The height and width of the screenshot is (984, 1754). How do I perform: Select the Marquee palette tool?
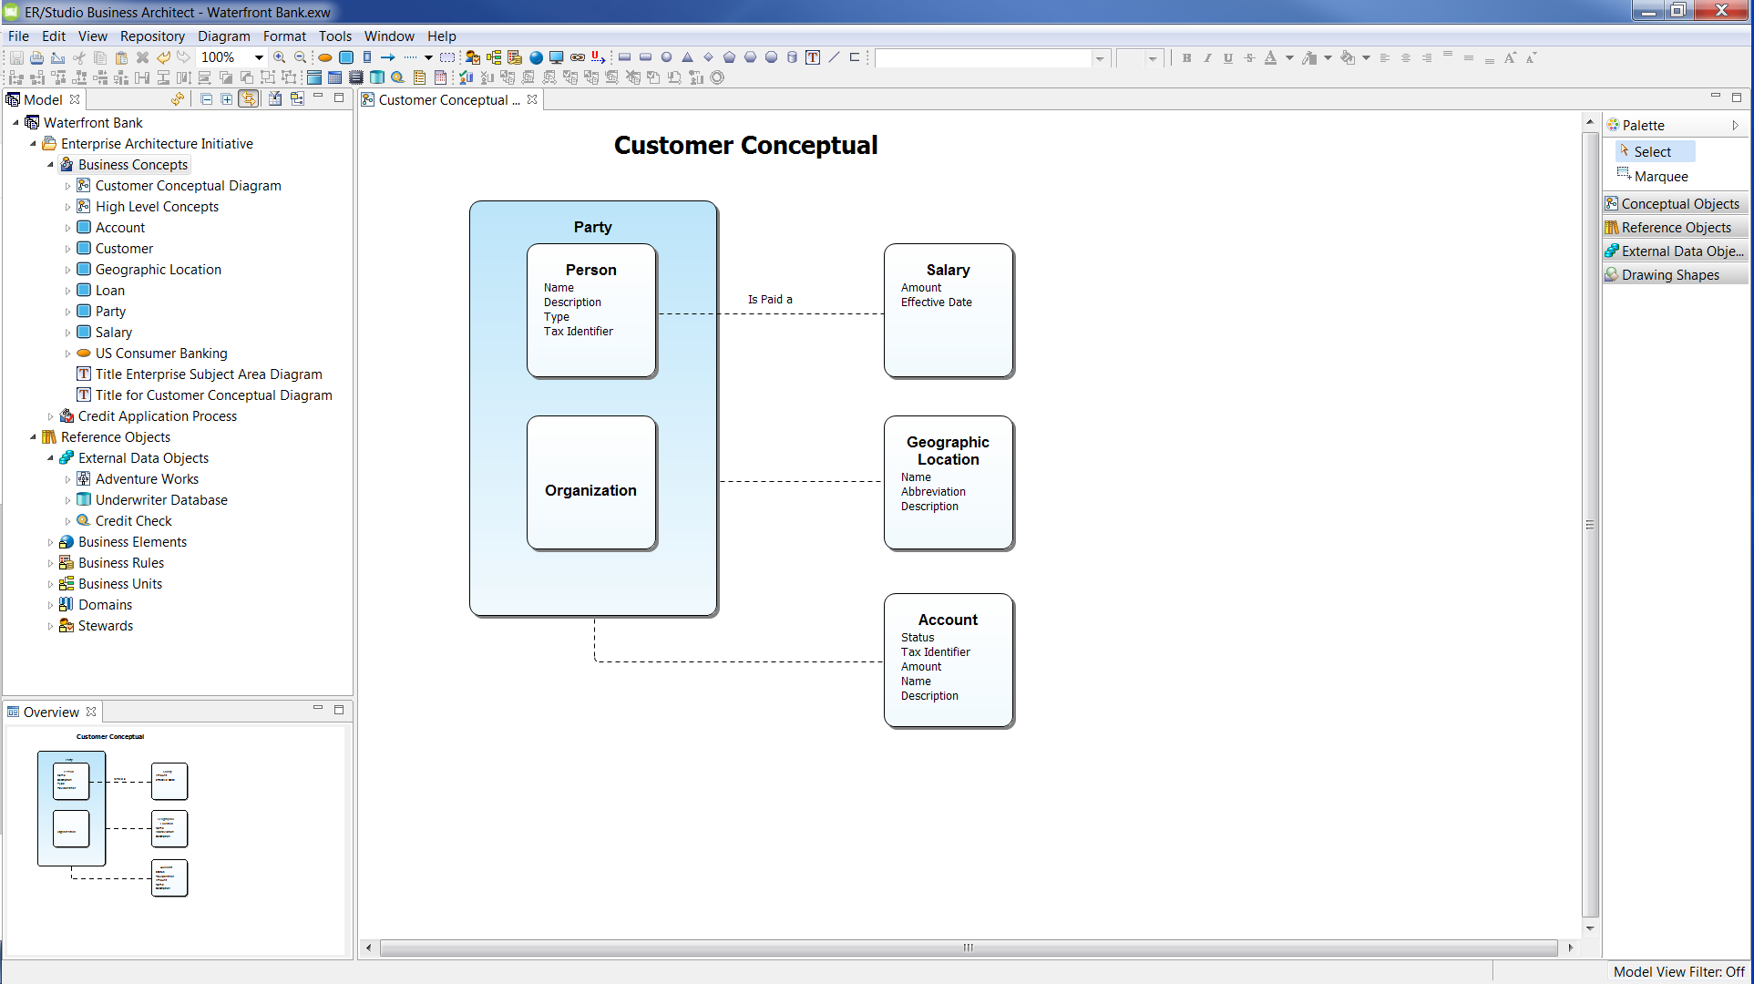pyautogui.click(x=1660, y=177)
